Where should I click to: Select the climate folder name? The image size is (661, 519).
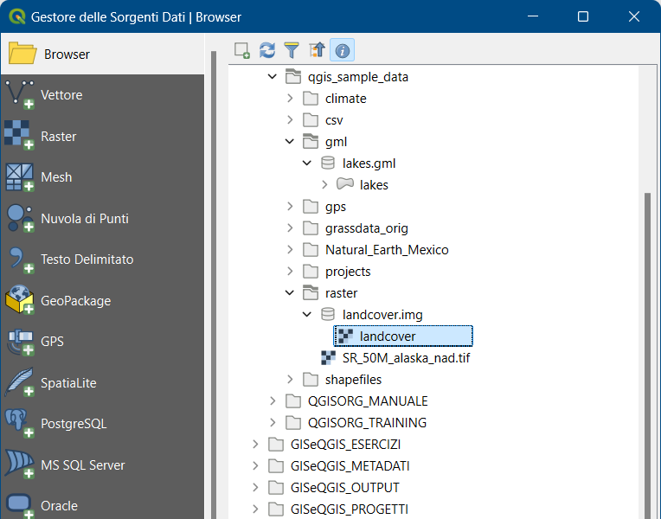(346, 99)
